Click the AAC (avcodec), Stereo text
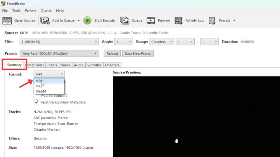This screenshot has width=280, height=157. tap(50, 118)
